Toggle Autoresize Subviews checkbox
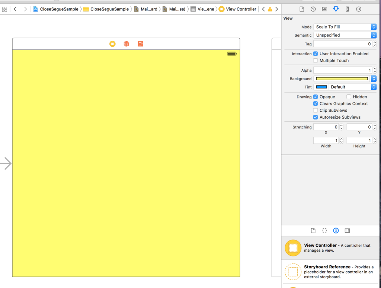Image resolution: width=381 pixels, height=288 pixels. click(x=316, y=117)
